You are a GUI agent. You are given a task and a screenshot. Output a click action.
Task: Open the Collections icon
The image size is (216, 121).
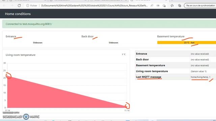pos(180,6)
